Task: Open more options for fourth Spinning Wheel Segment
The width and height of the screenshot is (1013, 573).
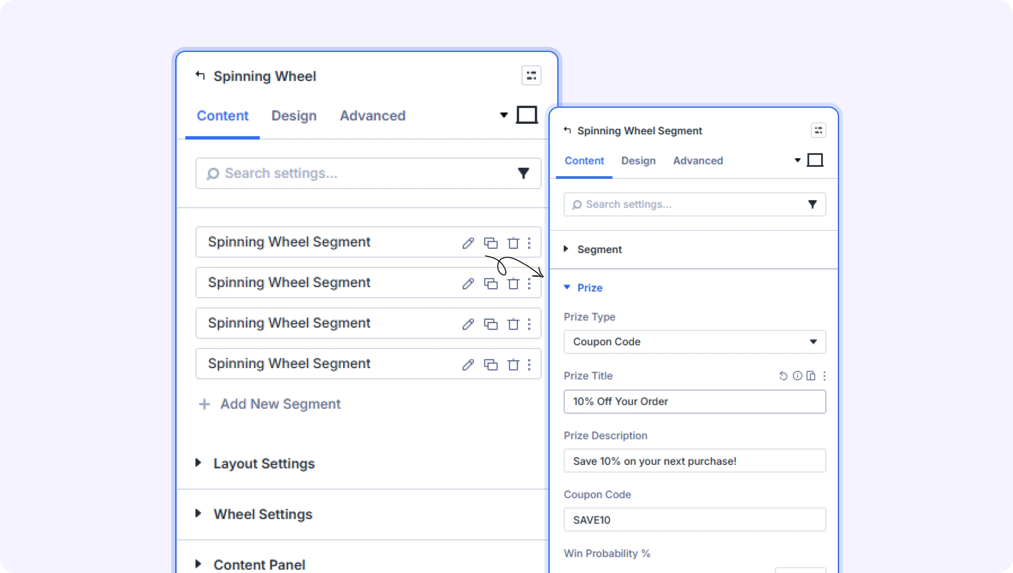Action: pos(529,365)
